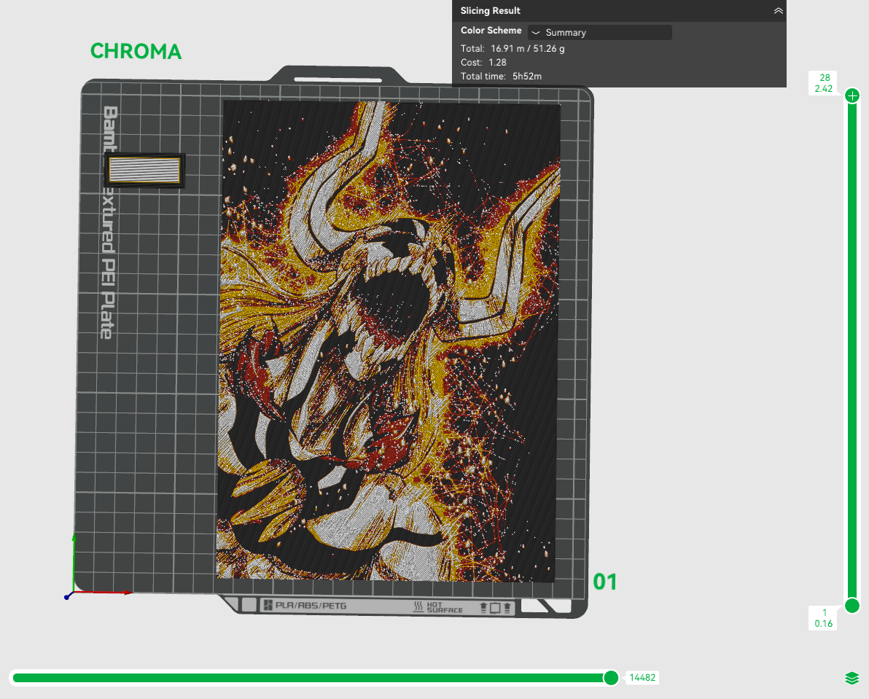This screenshot has height=699, width=869.
Task: Click the hot surface warning icon on plate
Action: click(x=418, y=607)
